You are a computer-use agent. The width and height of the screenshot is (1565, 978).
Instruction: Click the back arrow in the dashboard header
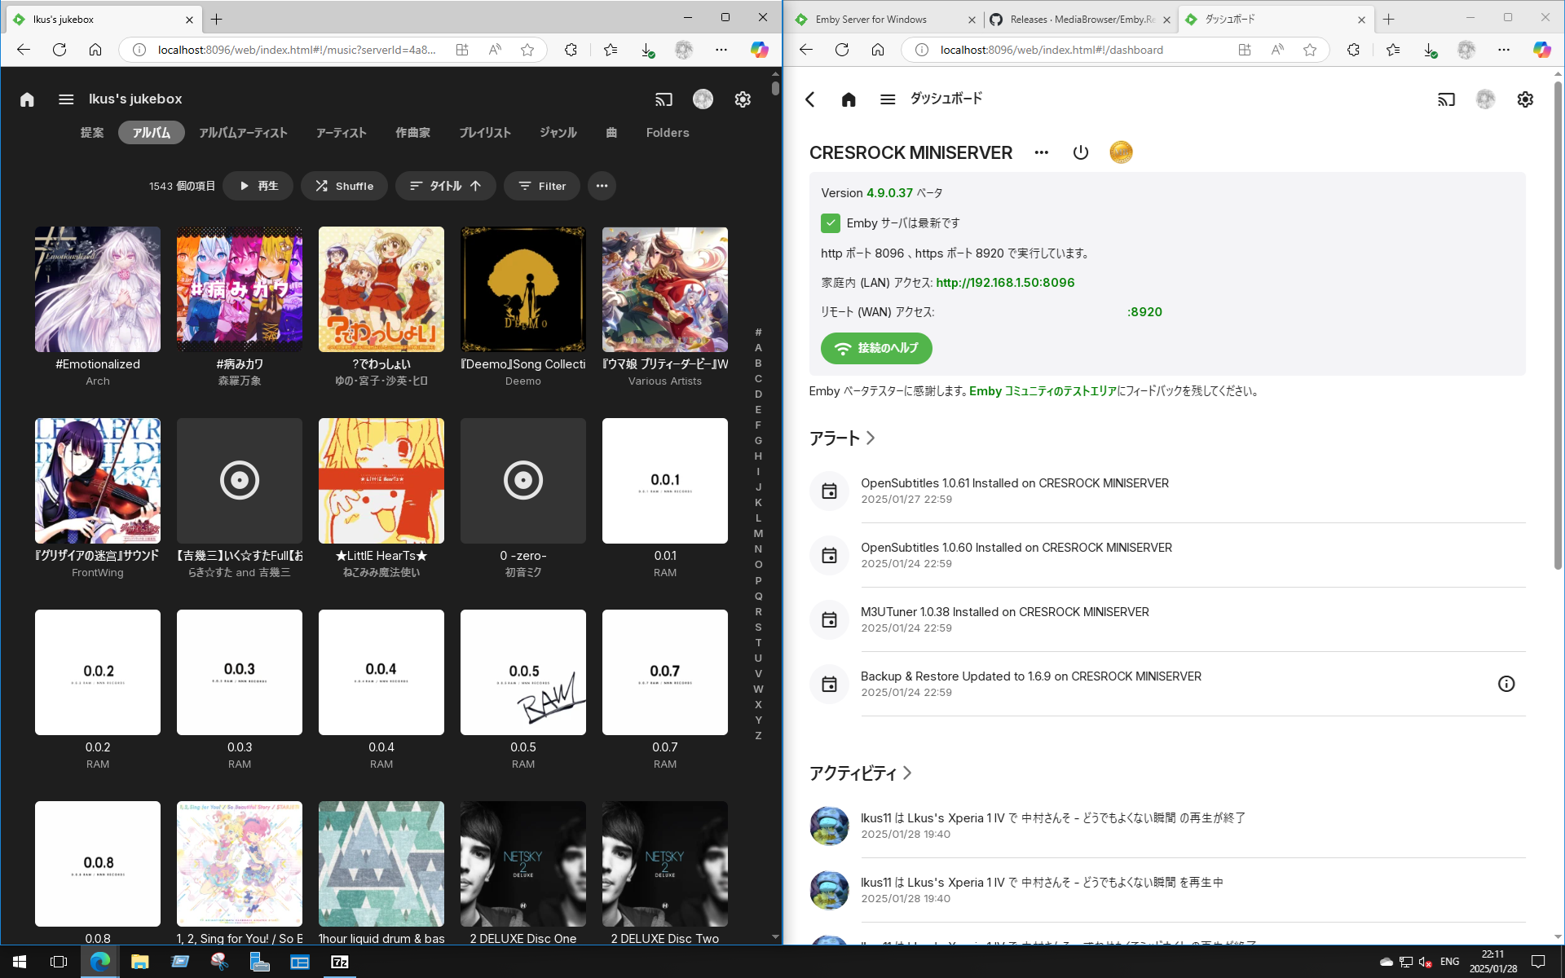[x=809, y=99]
